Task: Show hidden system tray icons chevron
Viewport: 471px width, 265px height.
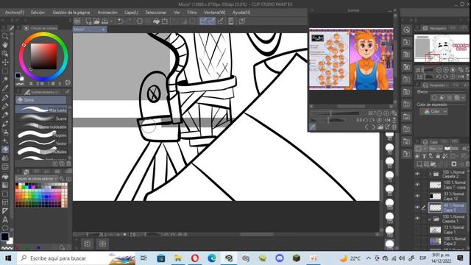Action: click(369, 258)
